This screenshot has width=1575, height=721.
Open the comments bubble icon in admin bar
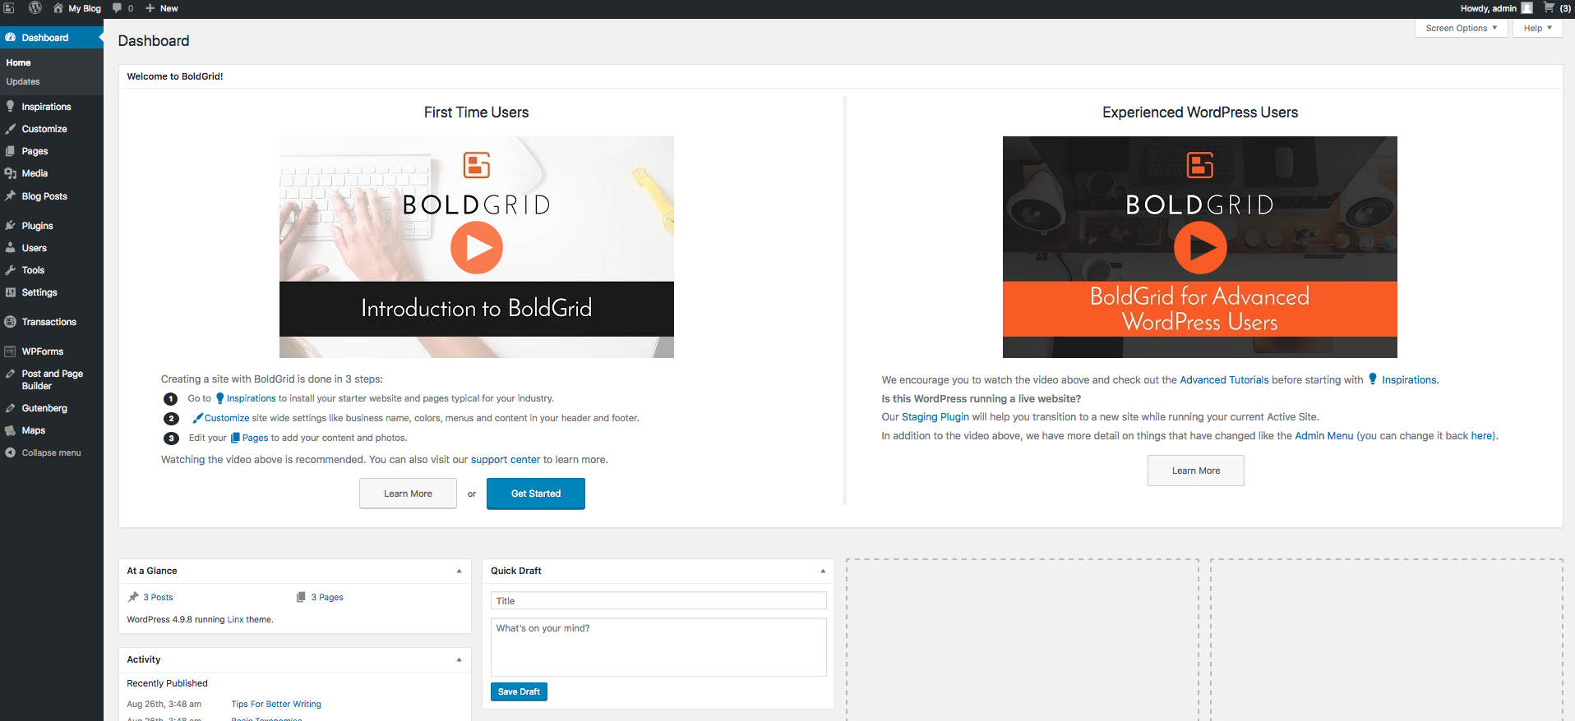click(x=117, y=8)
